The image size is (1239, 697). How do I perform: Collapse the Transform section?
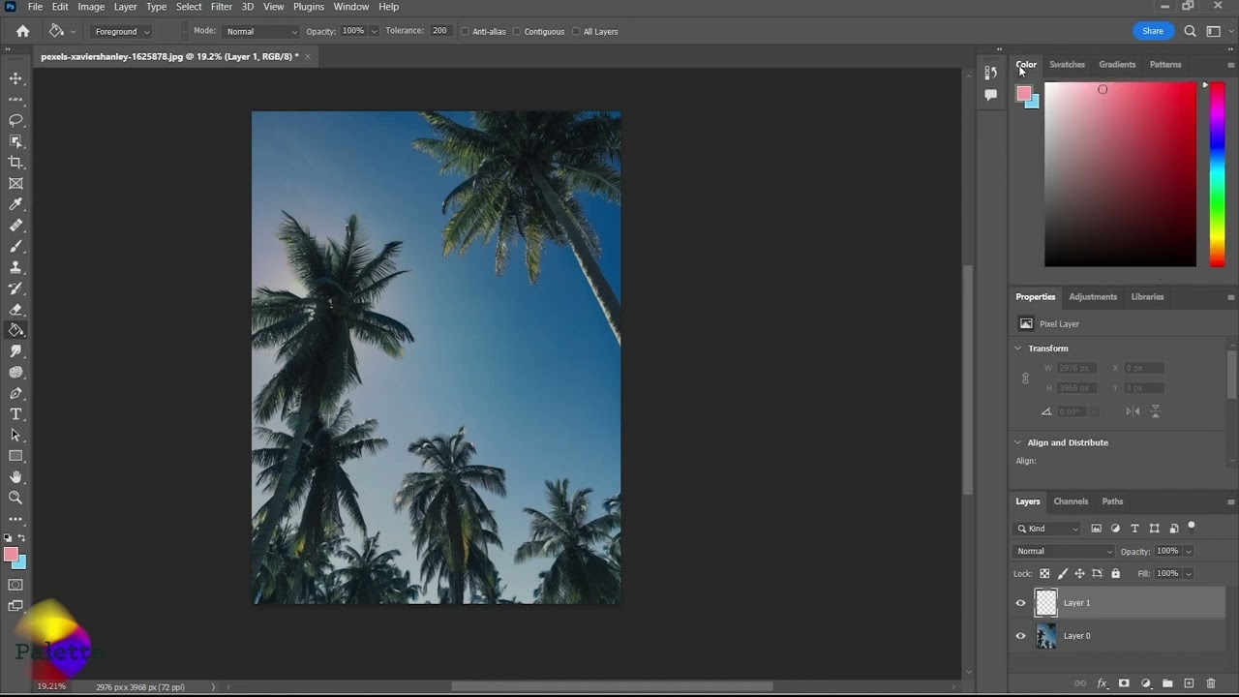(x=1017, y=348)
